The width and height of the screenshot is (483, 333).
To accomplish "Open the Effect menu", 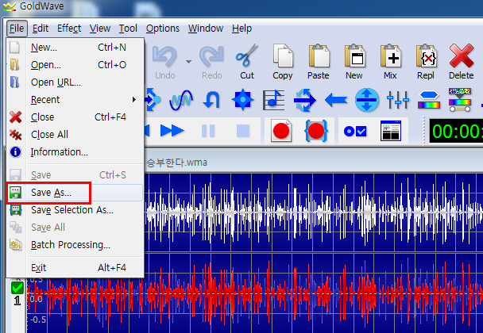I will point(69,29).
